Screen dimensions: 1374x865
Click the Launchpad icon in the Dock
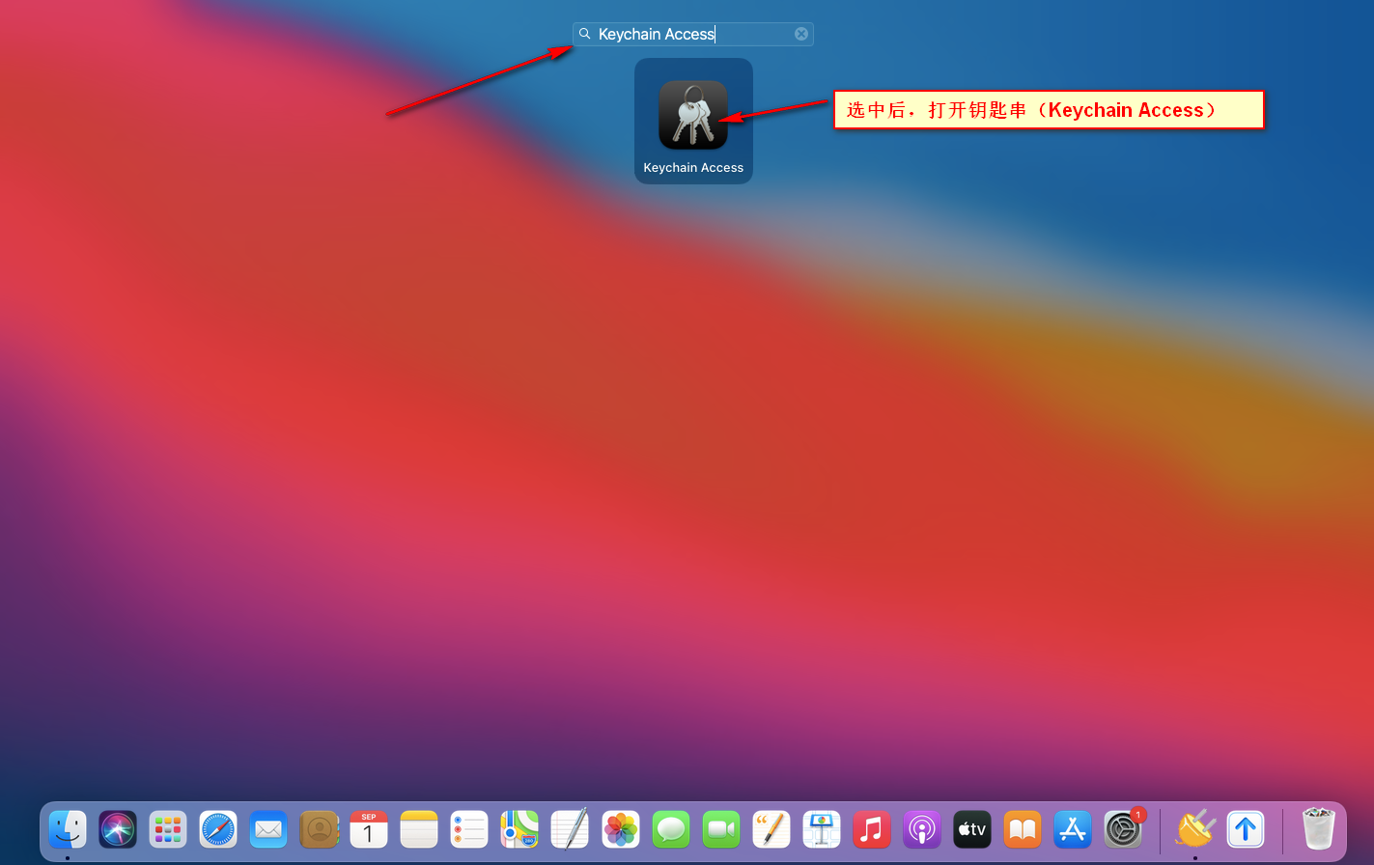[168, 829]
